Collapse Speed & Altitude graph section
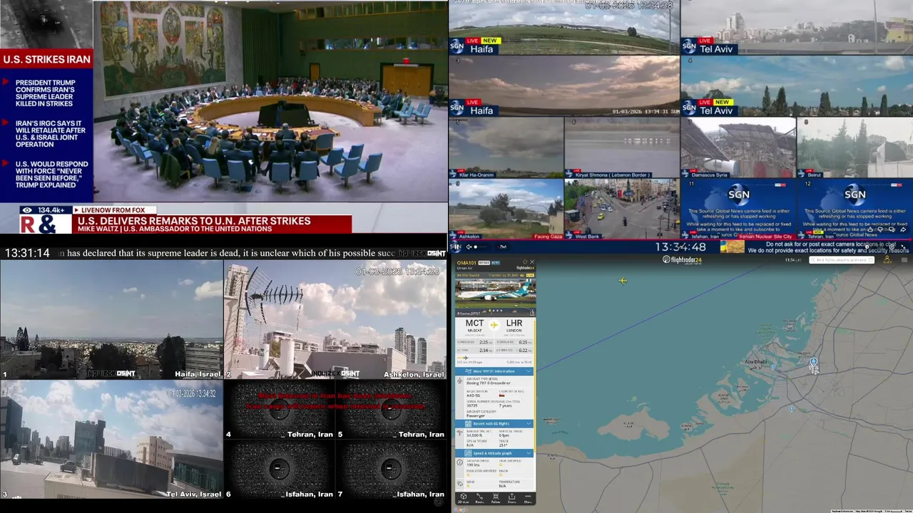This screenshot has height=513, width=913. pyautogui.click(x=494, y=453)
